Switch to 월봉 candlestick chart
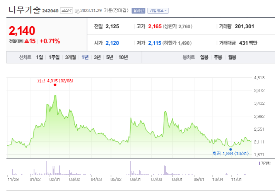Viewport: 275px width, 191px height. [232, 57]
